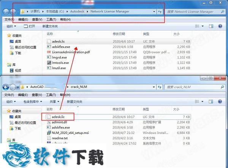The image size is (228, 168).
Task: Click search box in Network License Manager window
Action: pyautogui.click(x=195, y=12)
